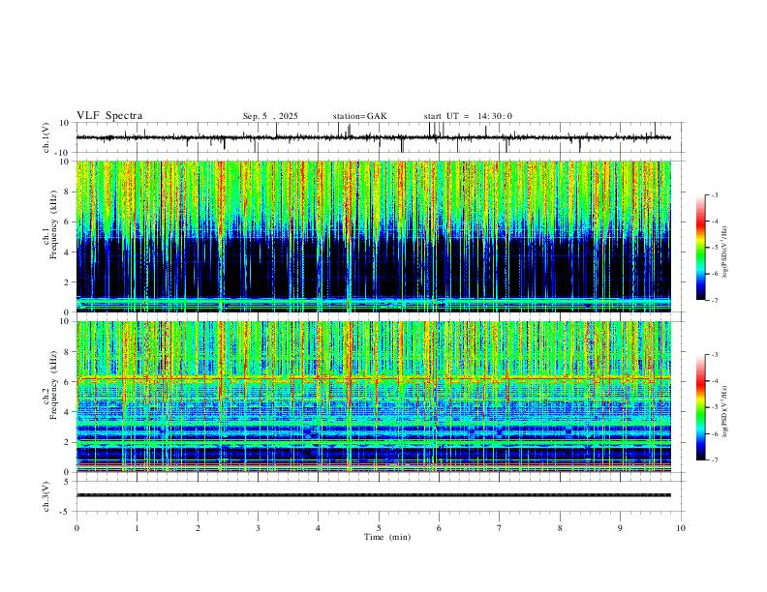
Task: Click the "-5" tick on the lower colorbar
Action: [714, 407]
